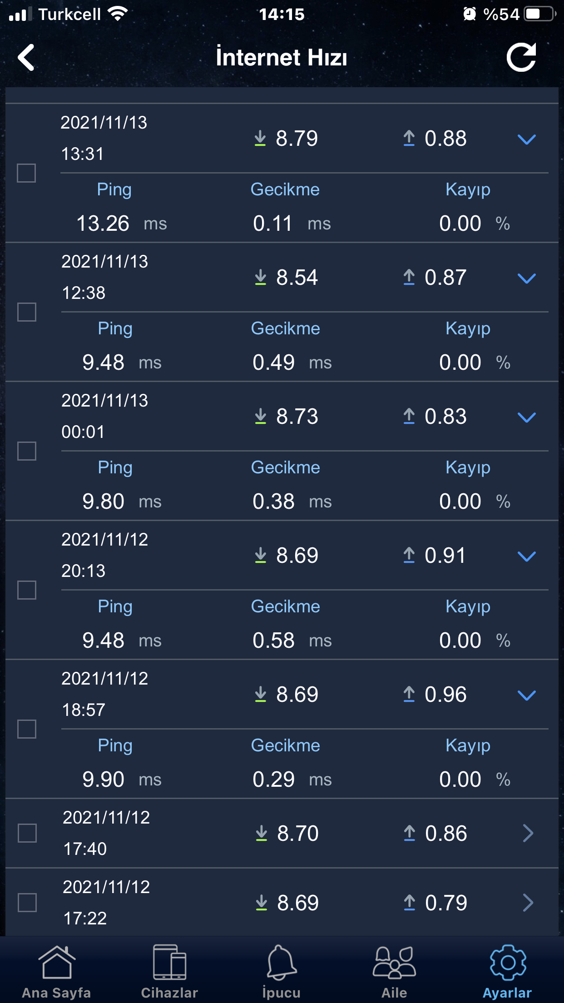
Task: Check the box for 13:31 test
Action: point(26,173)
